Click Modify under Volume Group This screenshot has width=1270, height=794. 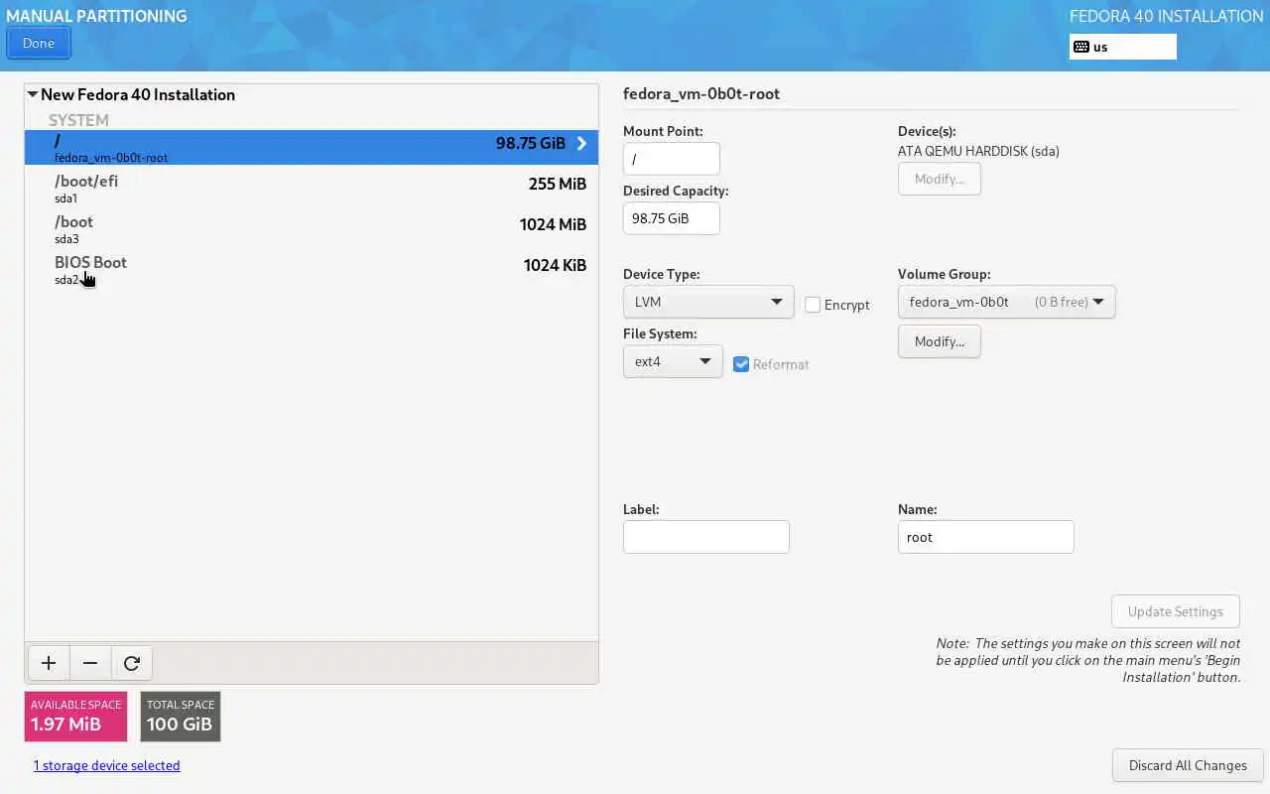pos(940,341)
